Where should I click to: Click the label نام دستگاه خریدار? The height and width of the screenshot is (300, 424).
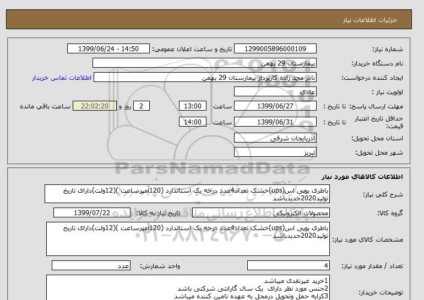coord(377,63)
